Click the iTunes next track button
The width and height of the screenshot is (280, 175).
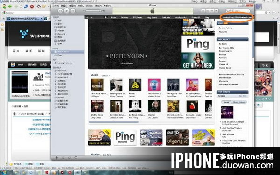tap(73, 11)
